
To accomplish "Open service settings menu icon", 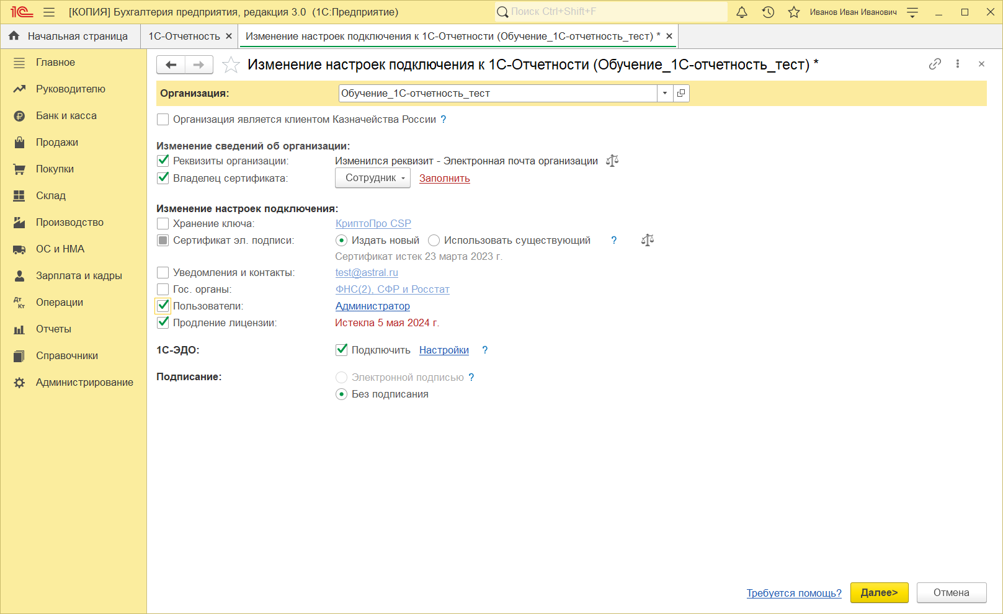I will click(x=912, y=12).
